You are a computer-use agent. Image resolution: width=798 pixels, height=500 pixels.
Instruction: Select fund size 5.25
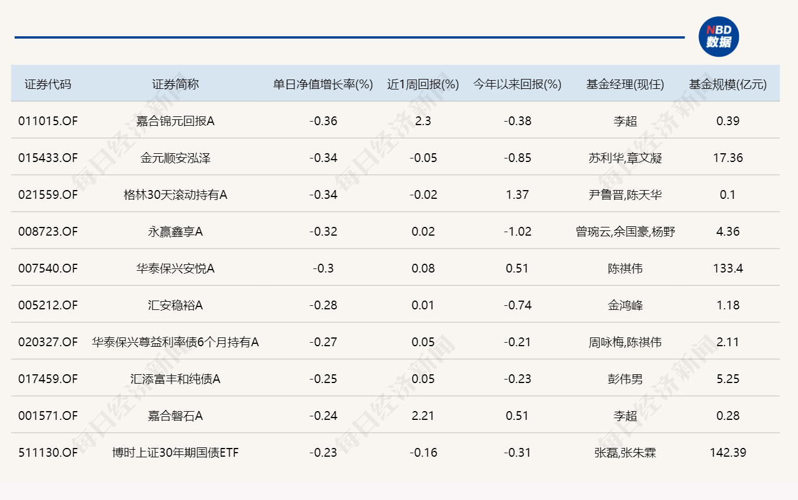coord(728,379)
